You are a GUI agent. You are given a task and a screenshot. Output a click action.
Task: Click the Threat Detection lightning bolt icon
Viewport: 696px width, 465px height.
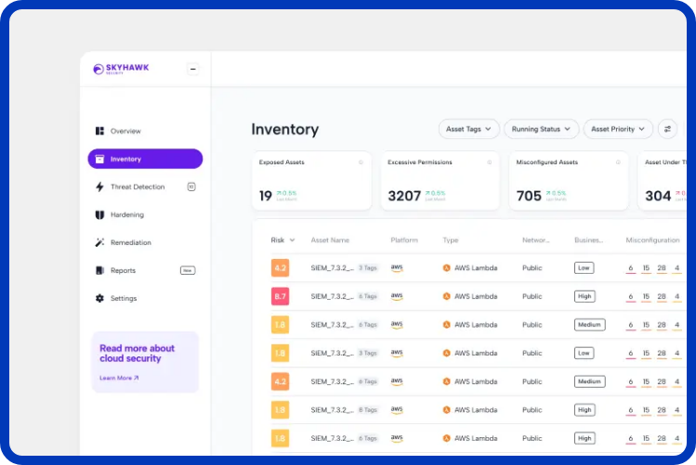click(x=99, y=187)
